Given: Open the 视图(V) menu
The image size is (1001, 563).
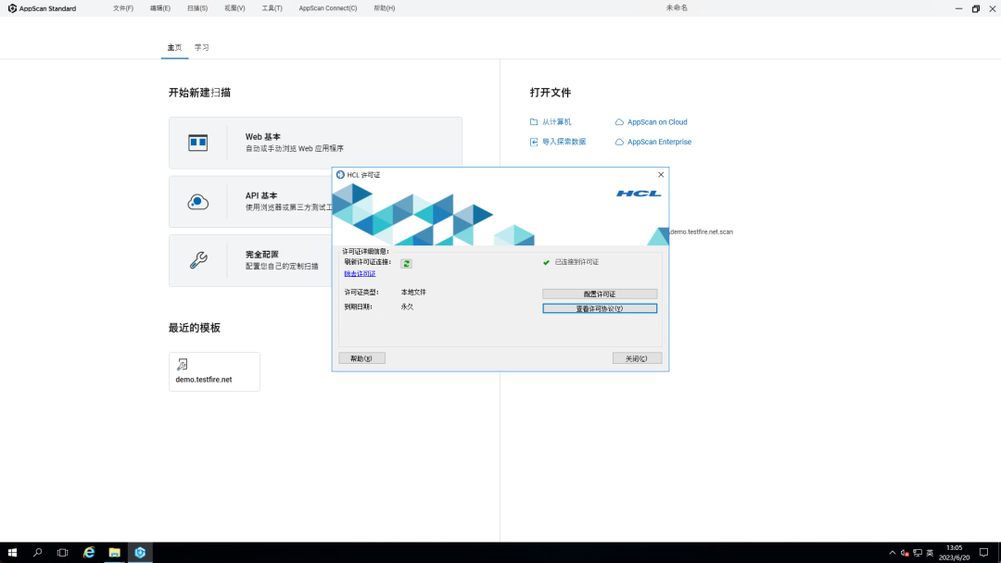Looking at the screenshot, I should pos(234,8).
